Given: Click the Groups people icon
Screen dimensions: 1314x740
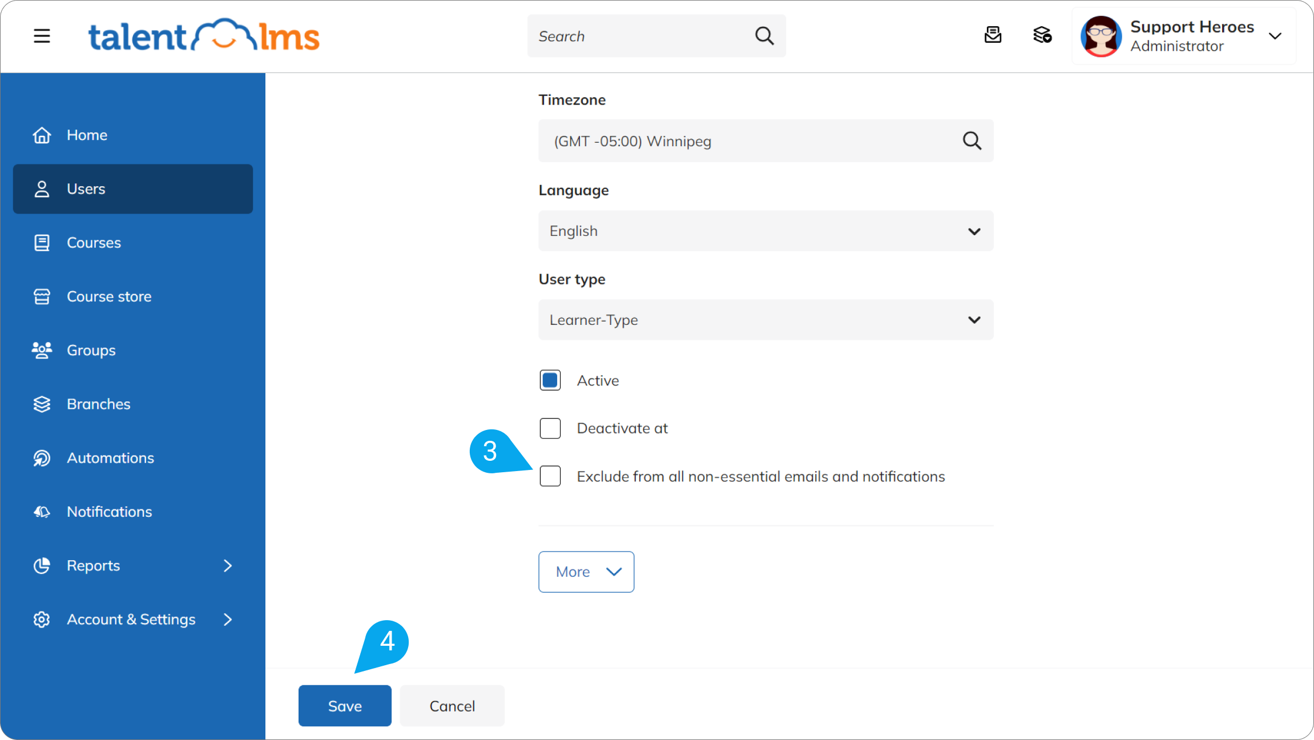Looking at the screenshot, I should tap(42, 350).
